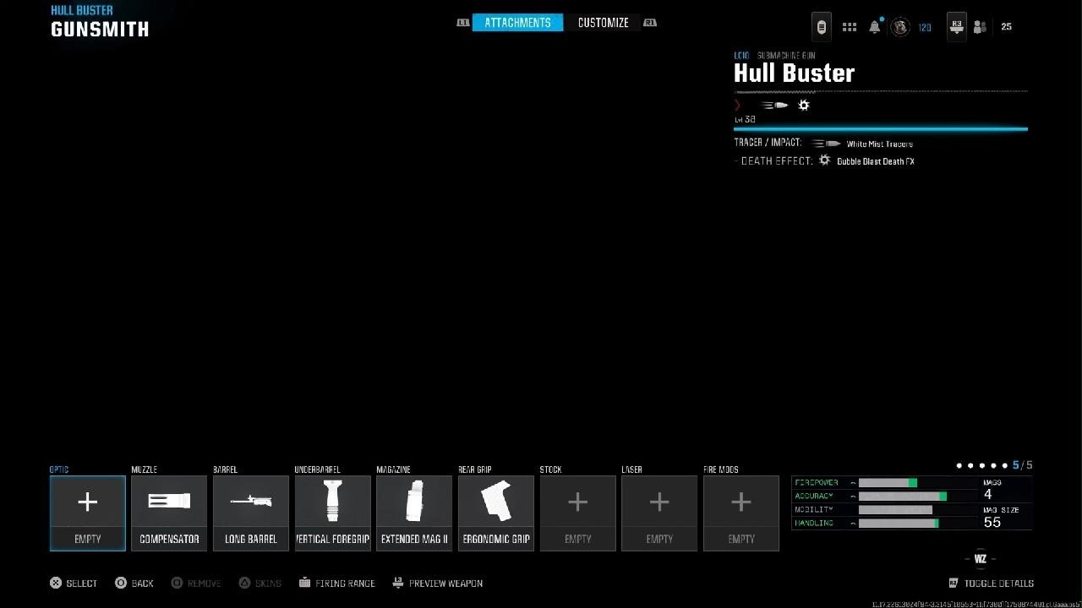The height and width of the screenshot is (608, 1082).
Task: Click the death effect burst icon under weapon name
Action: pos(804,106)
